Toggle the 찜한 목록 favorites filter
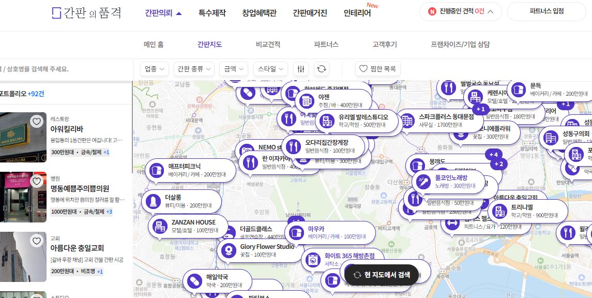 pyautogui.click(x=377, y=69)
